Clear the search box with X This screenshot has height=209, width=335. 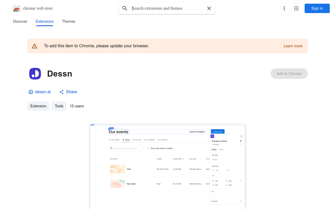click(209, 8)
